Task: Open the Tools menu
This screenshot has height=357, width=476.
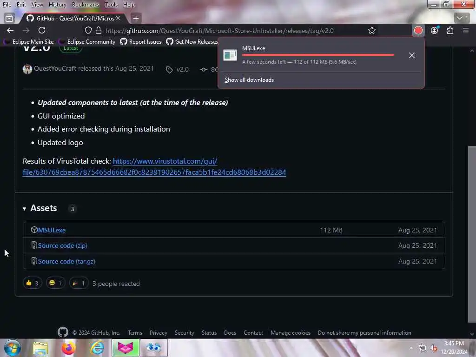Action: (111, 5)
